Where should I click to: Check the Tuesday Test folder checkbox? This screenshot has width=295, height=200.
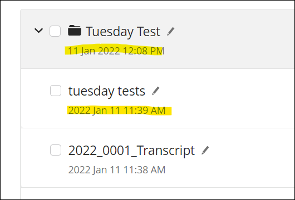coord(55,31)
